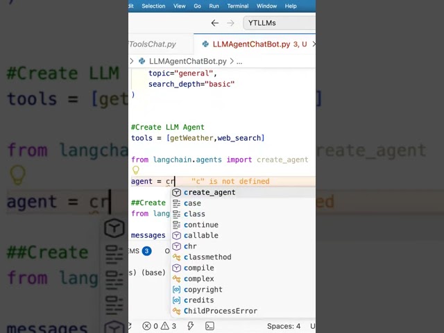
Task: Click the lightbulb code action icon
Action: (x=136, y=170)
